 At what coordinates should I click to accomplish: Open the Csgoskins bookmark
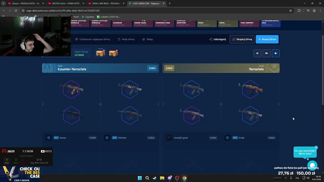(88, 17)
